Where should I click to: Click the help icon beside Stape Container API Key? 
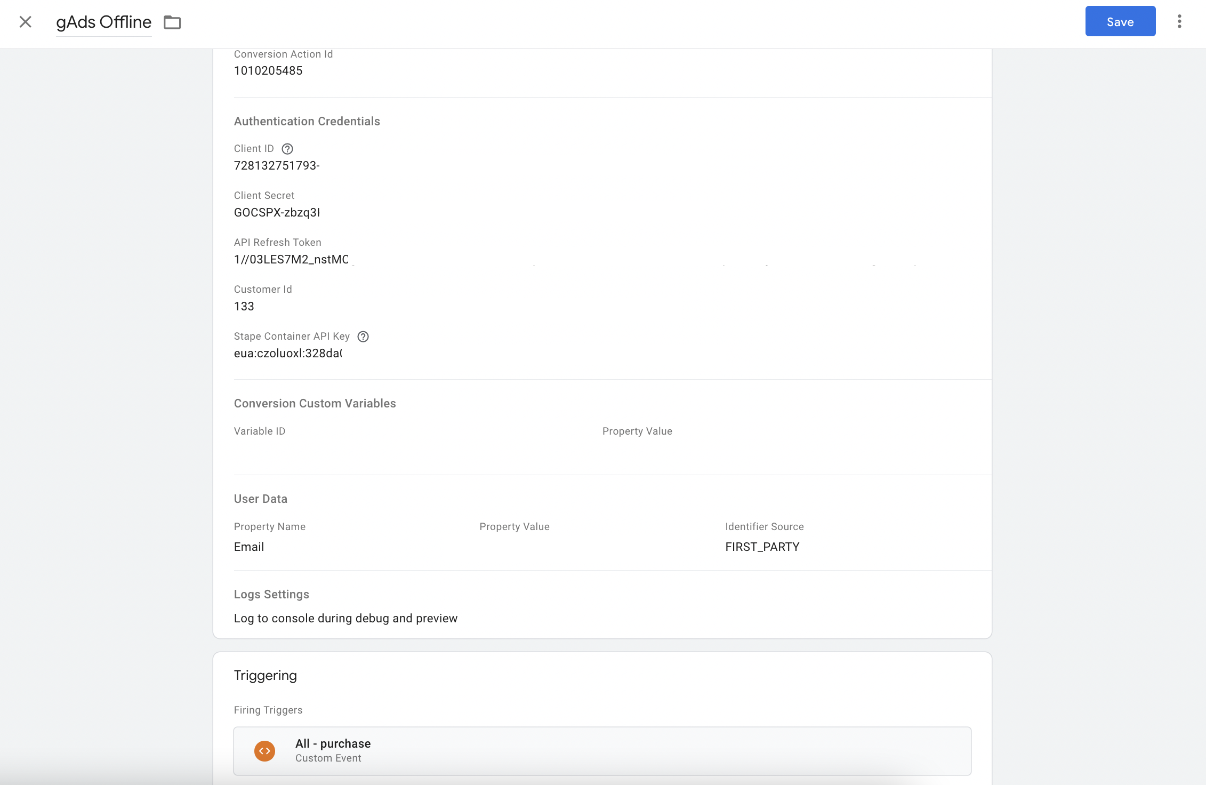coord(363,337)
